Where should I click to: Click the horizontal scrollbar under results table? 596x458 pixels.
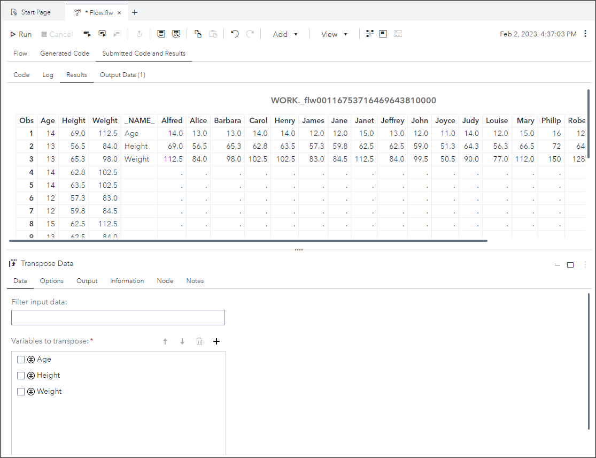[248, 241]
